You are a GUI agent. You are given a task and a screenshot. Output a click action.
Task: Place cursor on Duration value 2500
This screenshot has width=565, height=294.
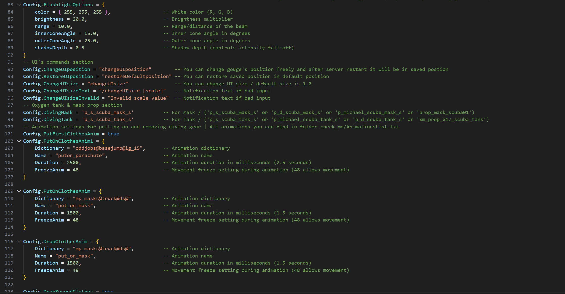(73, 163)
